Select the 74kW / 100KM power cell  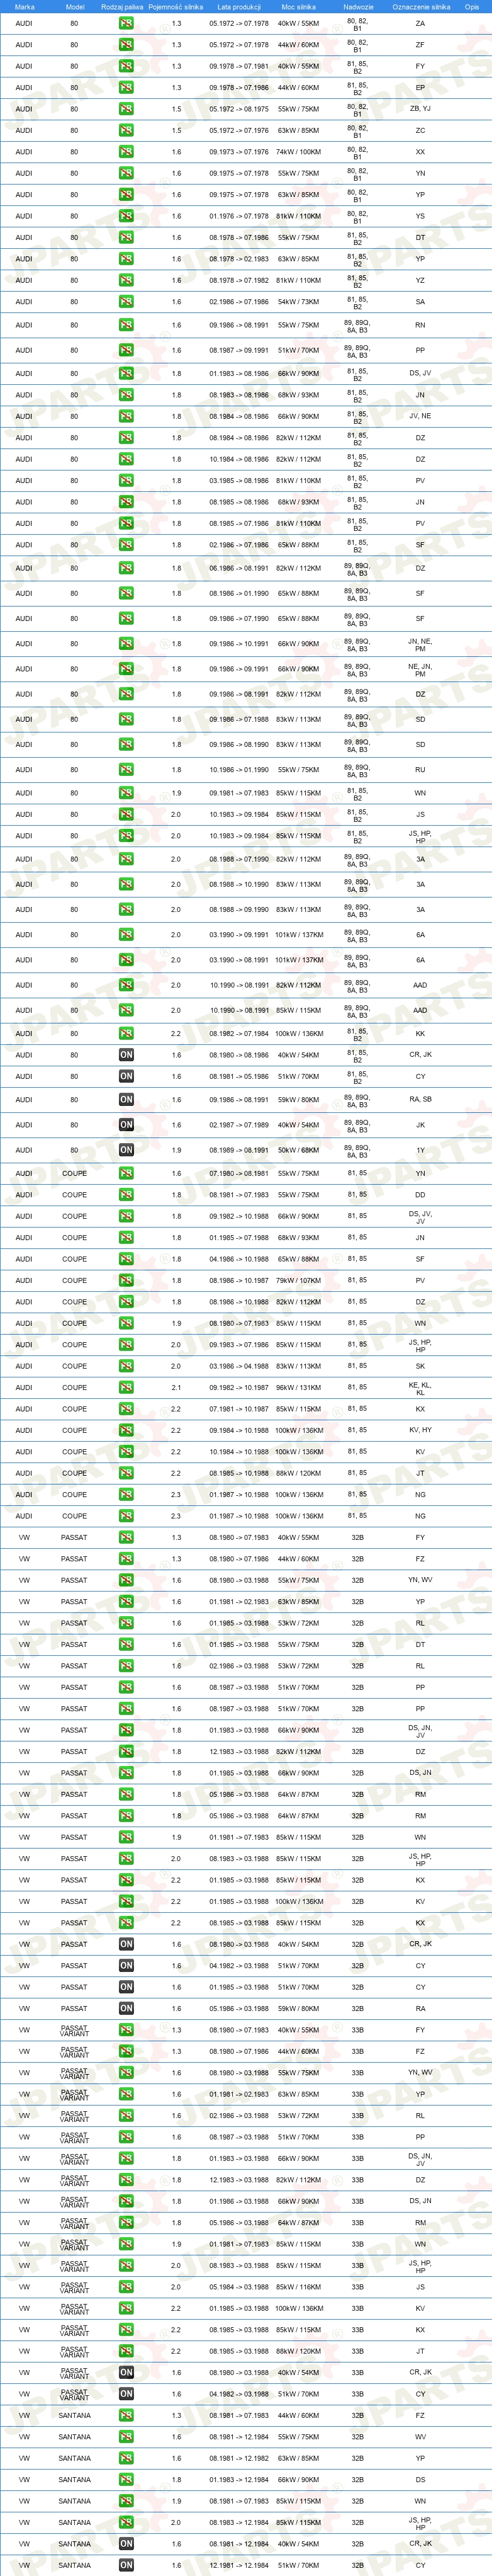tap(298, 152)
